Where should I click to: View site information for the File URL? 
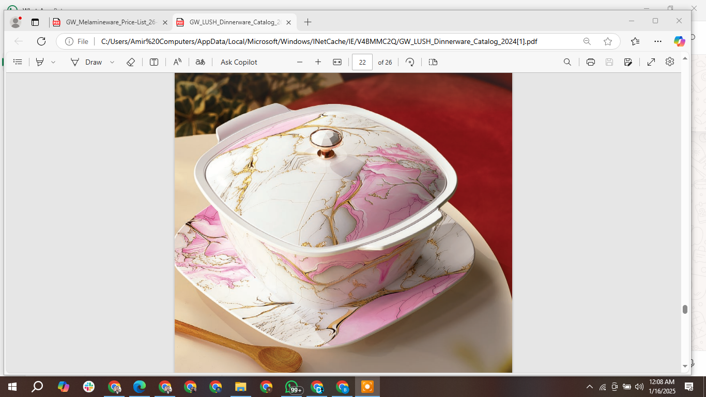(x=77, y=41)
